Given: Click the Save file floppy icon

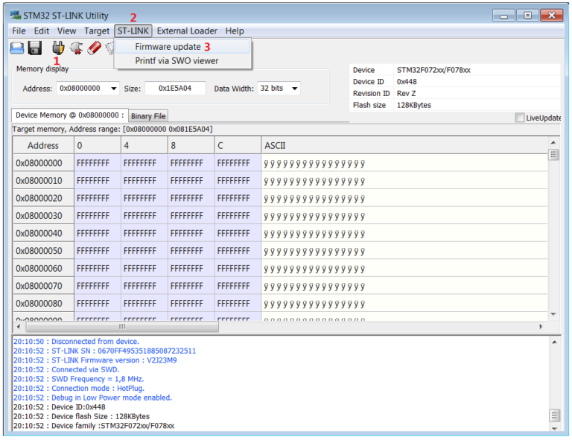Looking at the screenshot, I should click(35, 48).
